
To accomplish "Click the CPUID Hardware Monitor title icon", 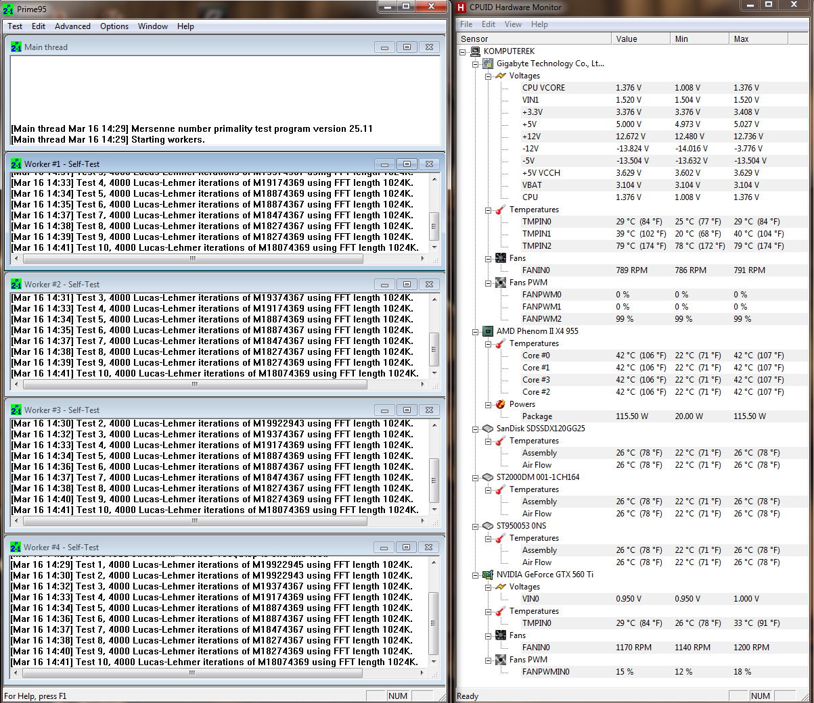I will 461,7.
